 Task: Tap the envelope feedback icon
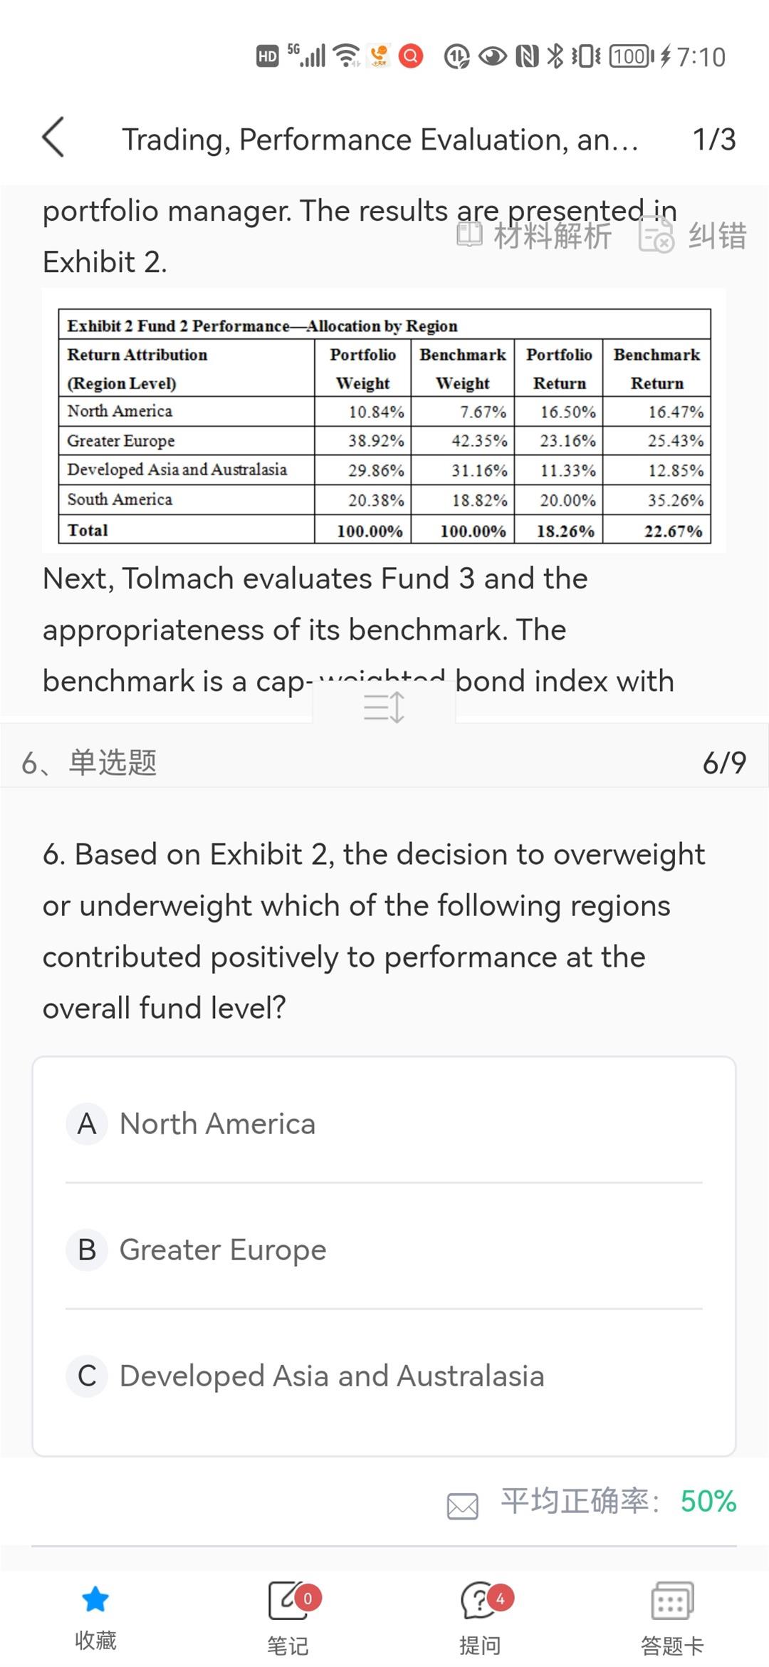pos(463,1506)
